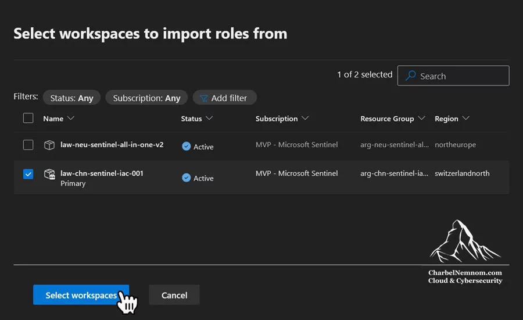Check the law-neu-sentinel-all-in-one-v2 workspace checkbox
The image size is (523, 320).
(x=28, y=145)
